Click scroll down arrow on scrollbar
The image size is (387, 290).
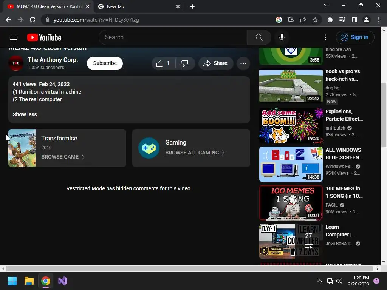(x=384, y=262)
